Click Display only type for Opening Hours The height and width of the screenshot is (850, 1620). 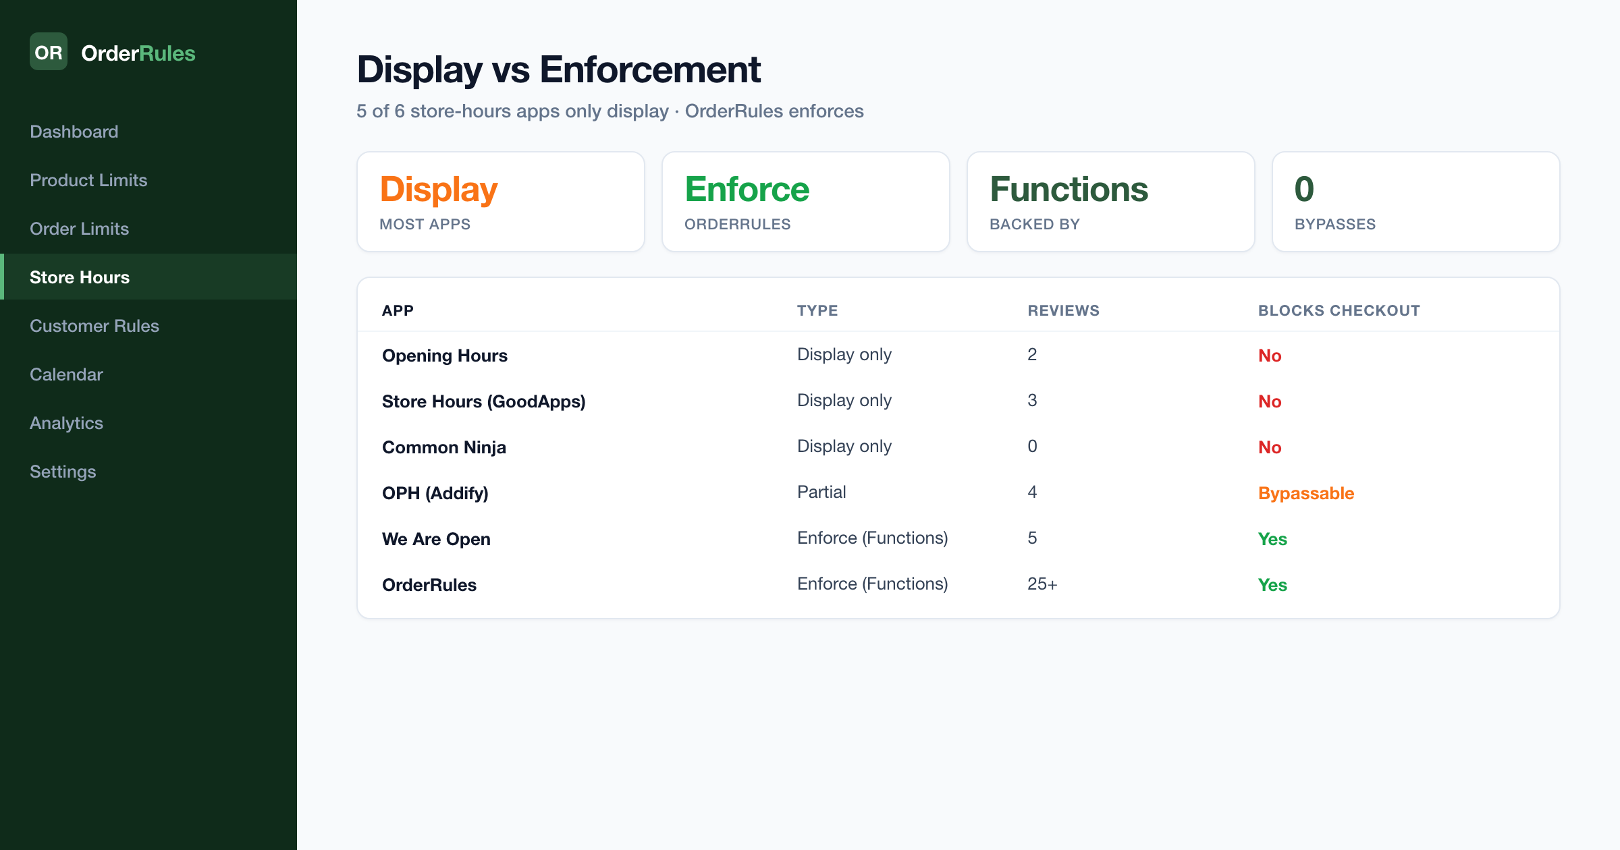tap(844, 354)
